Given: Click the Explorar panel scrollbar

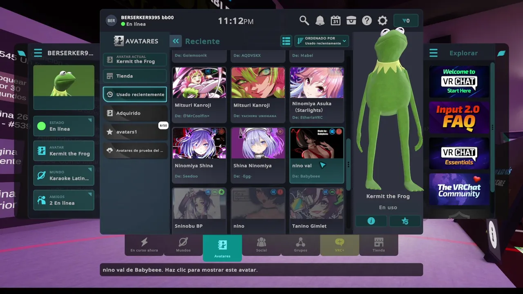Looking at the screenshot, I should tap(492, 127).
